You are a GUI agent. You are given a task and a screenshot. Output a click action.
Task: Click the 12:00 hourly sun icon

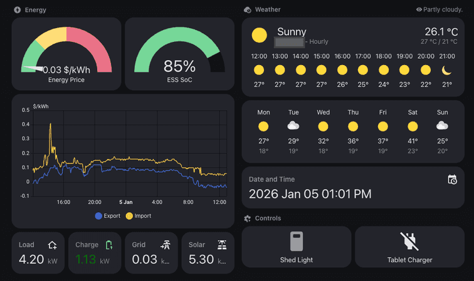pyautogui.click(x=259, y=70)
